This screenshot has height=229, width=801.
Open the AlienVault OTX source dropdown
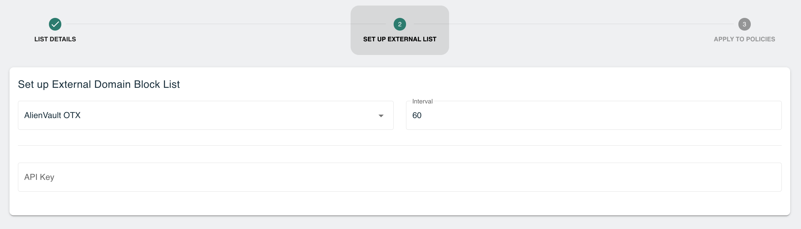206,115
